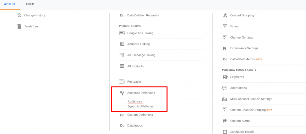Click the Filters funnel icon
This screenshot has height=134, width=306.
225,26
